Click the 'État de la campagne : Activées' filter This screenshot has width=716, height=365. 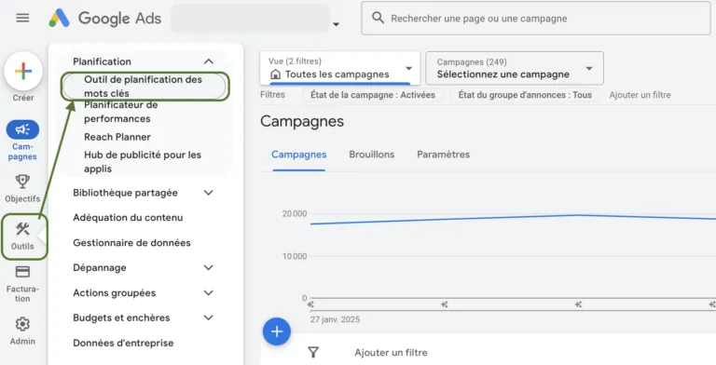pos(373,95)
